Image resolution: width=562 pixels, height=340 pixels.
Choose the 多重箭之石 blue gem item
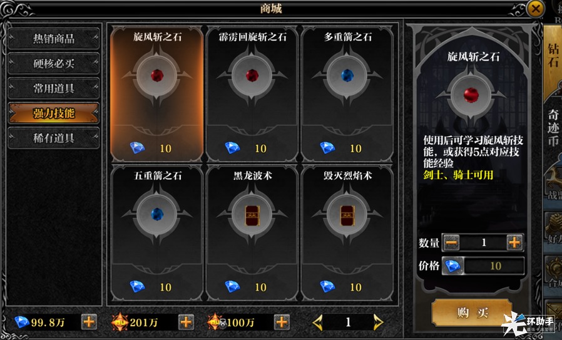coord(347,94)
